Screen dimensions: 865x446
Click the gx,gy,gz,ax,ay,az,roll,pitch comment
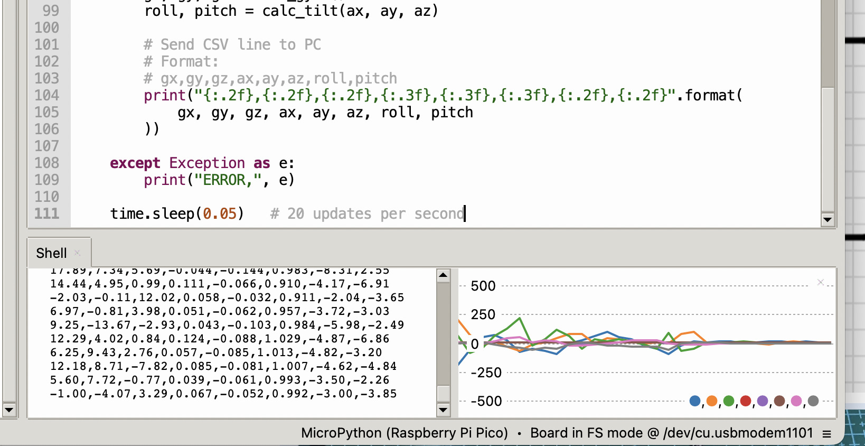[270, 78]
